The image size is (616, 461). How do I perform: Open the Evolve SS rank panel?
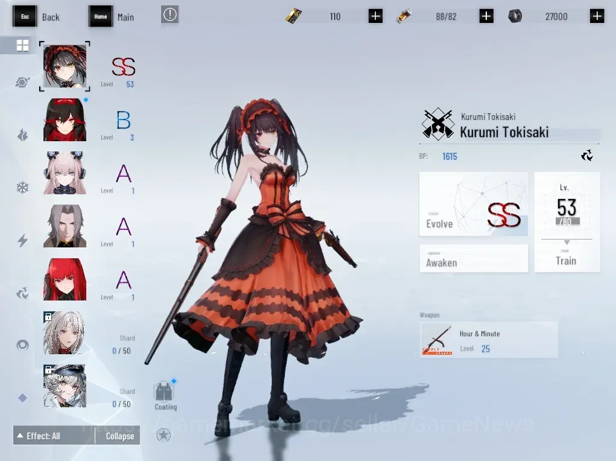click(474, 204)
